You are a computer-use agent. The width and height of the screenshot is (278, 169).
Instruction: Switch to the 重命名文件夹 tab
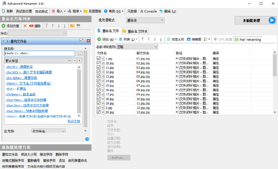point(135,31)
